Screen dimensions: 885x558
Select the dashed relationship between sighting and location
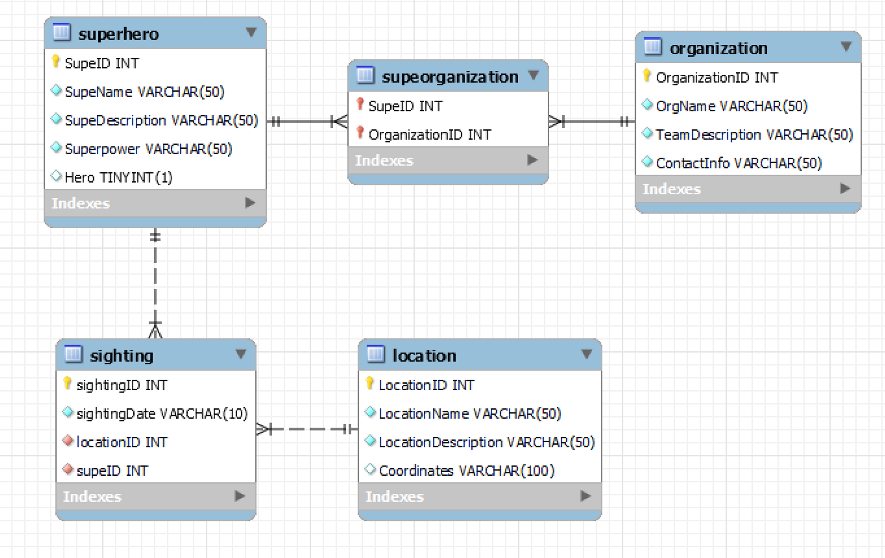tap(308, 429)
